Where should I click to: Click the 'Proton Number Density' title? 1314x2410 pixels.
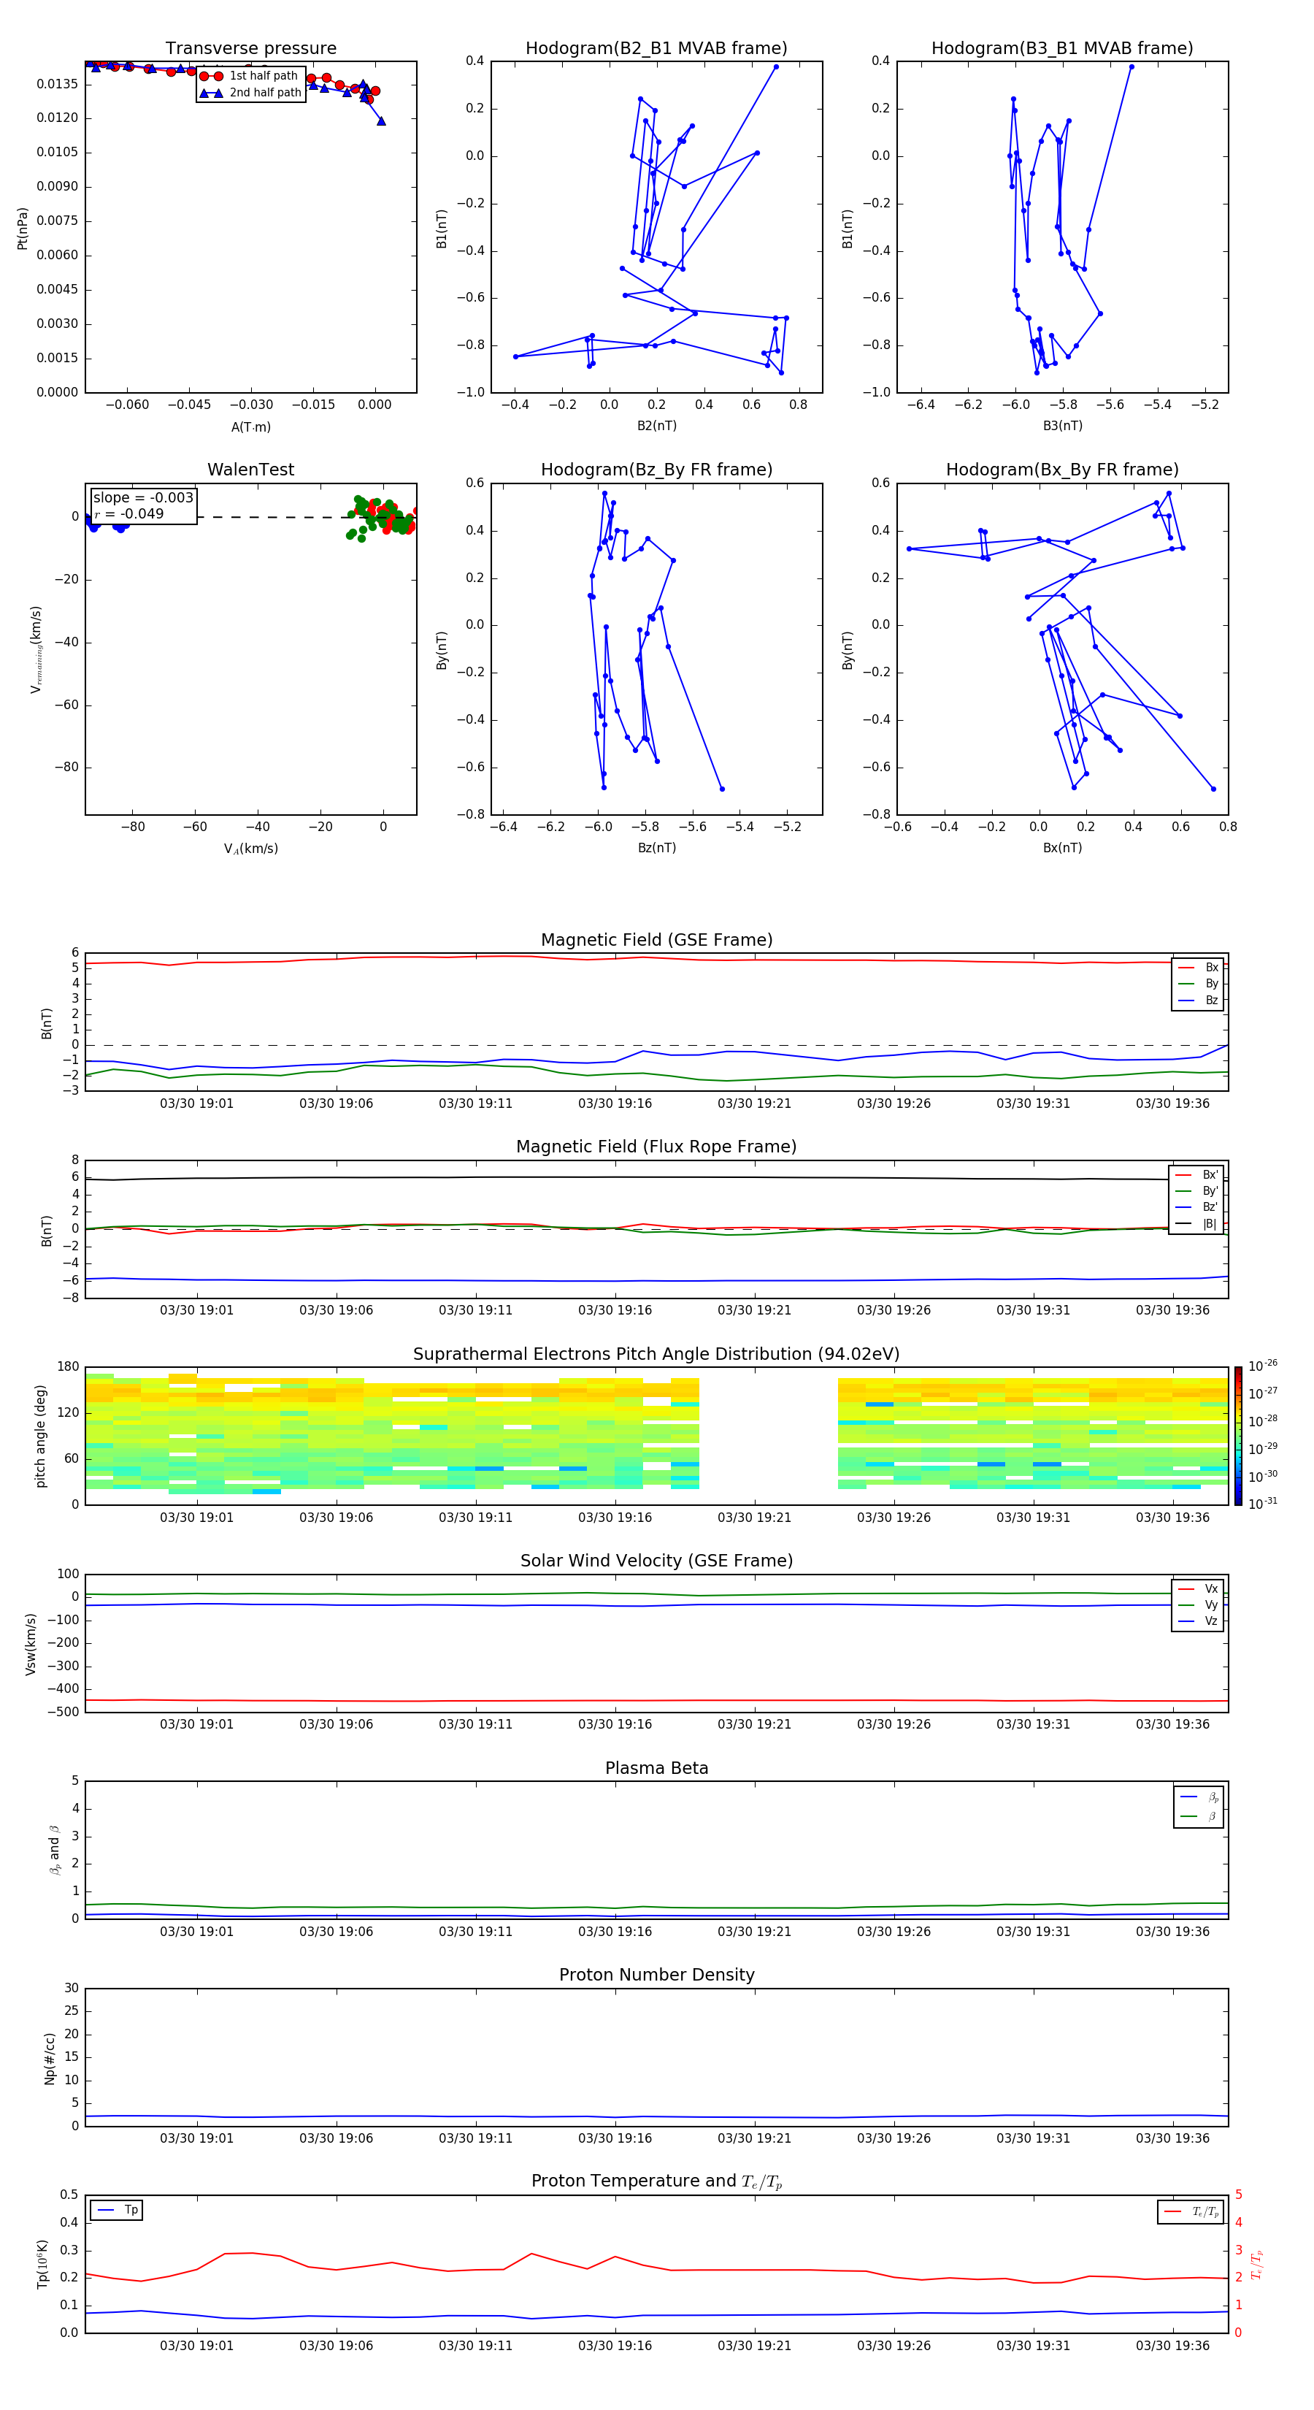tap(656, 1975)
